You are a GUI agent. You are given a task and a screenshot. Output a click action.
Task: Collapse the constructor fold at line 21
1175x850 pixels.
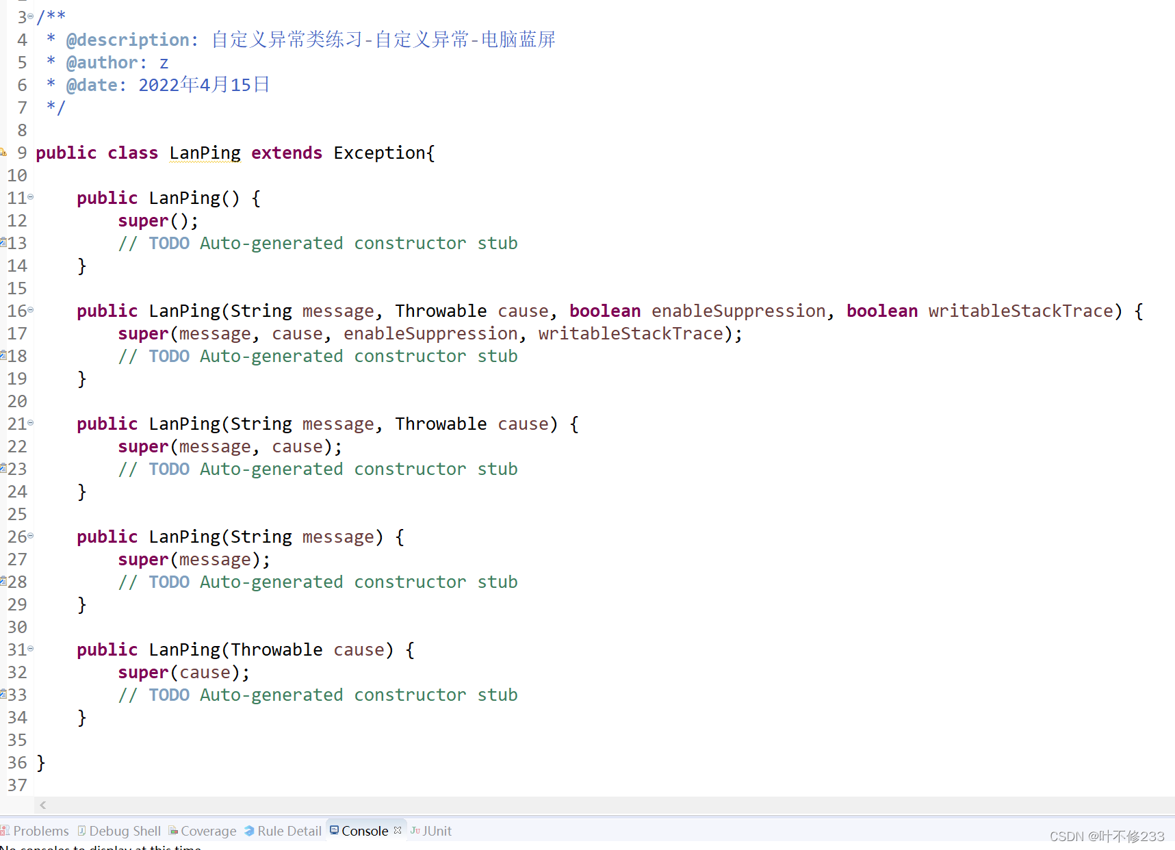click(30, 423)
